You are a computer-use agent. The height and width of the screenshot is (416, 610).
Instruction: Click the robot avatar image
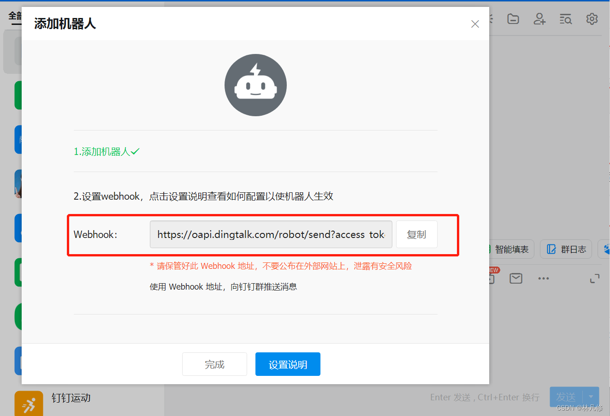255,85
